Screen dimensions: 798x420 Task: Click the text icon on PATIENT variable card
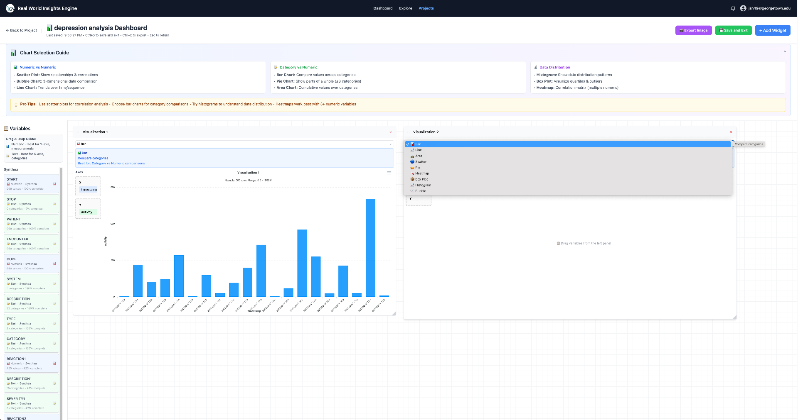(x=54, y=224)
